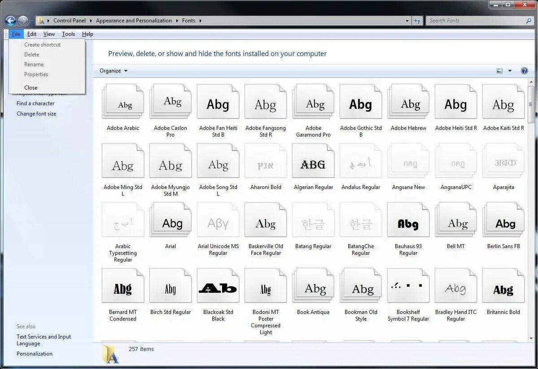Select the Aparajita font icon
Viewport: 538px width, 369px height.
click(x=503, y=160)
